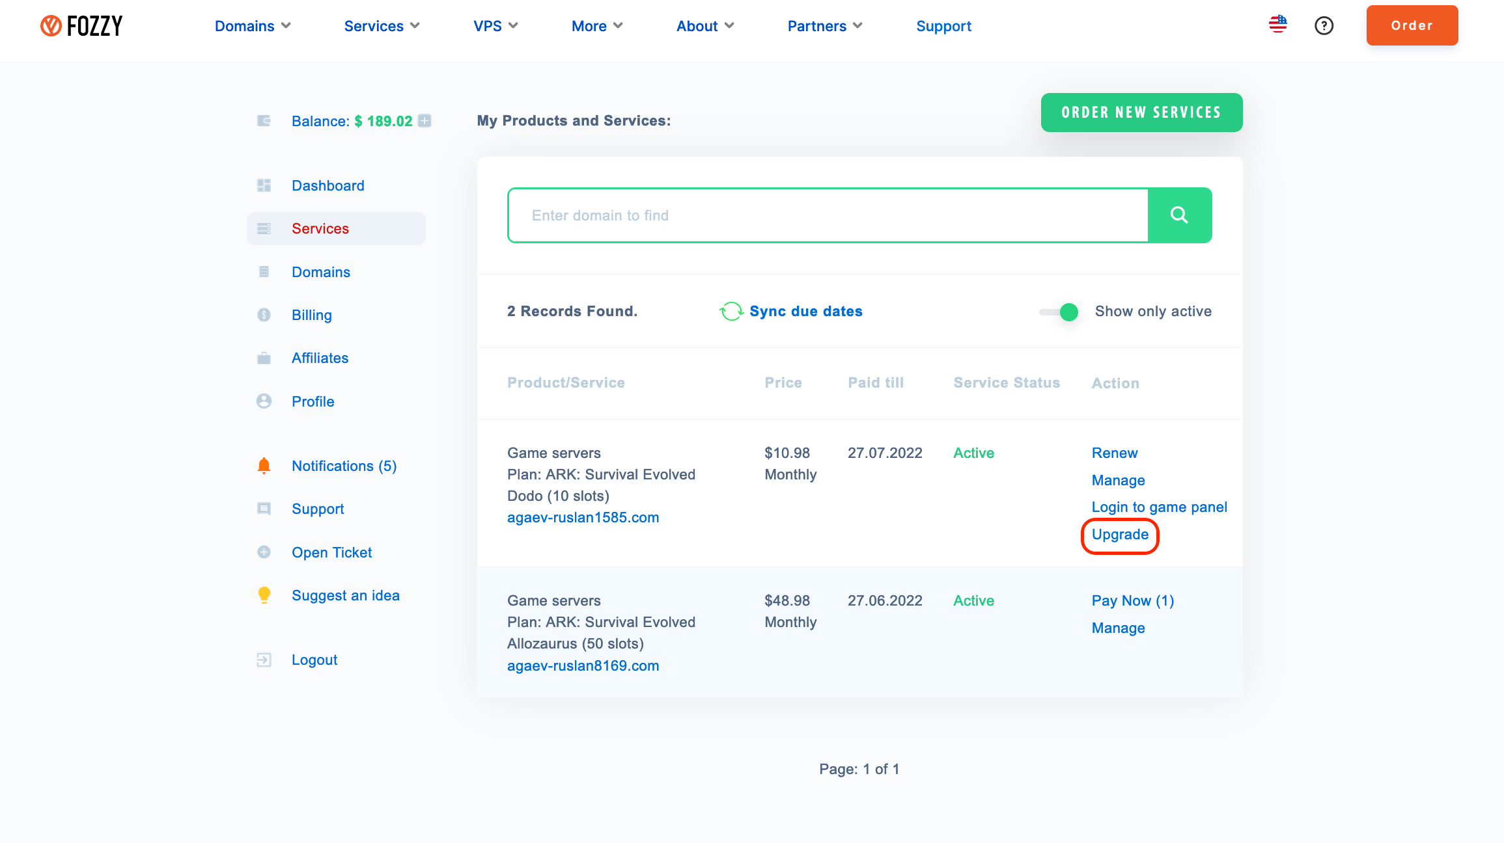
Task: Click the Price column header
Action: (783, 382)
